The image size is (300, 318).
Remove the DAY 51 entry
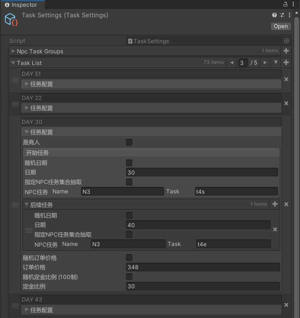286,79
